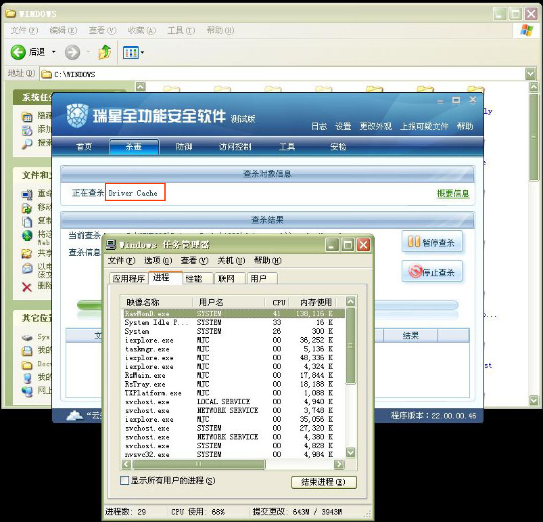
Task: Click the 停止查杀 stop button
Action: point(432,271)
